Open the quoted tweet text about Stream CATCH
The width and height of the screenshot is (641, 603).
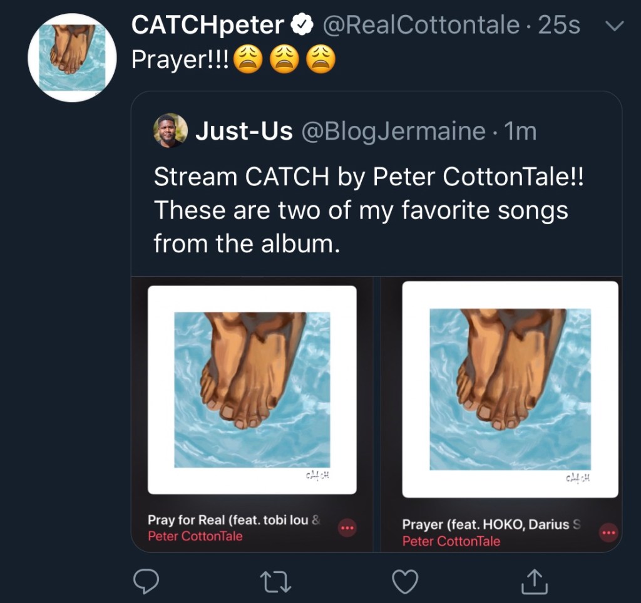point(368,210)
